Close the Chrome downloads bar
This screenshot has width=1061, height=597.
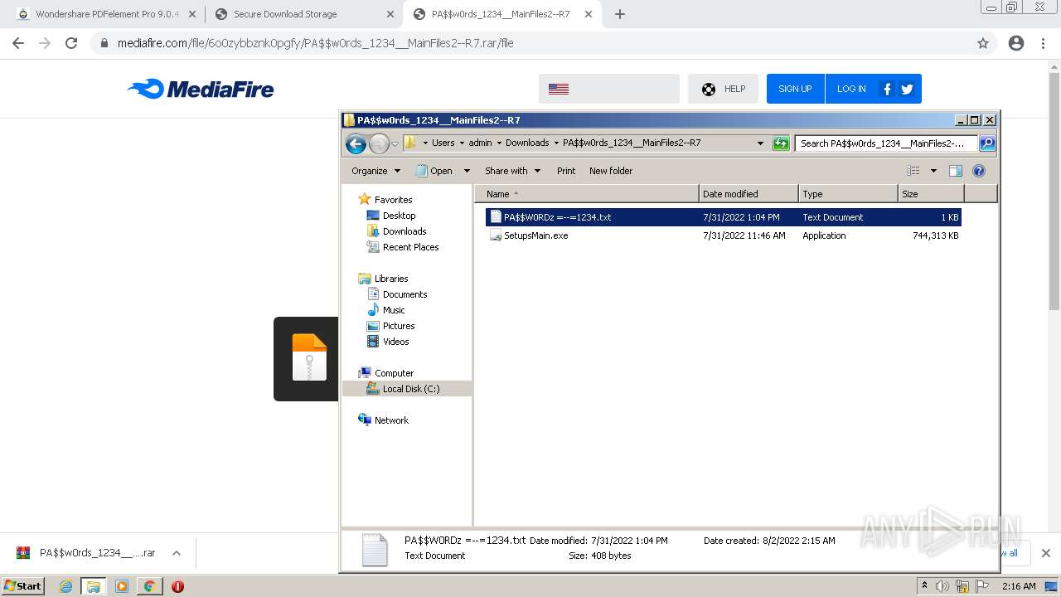point(1045,553)
